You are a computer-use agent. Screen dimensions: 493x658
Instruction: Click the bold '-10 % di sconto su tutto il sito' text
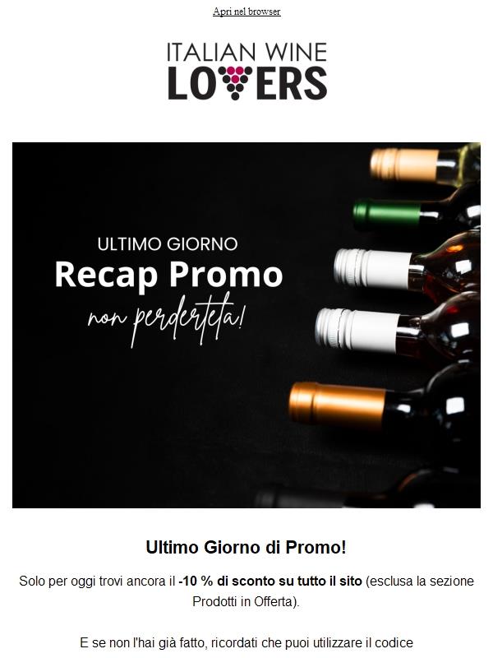[x=270, y=582]
